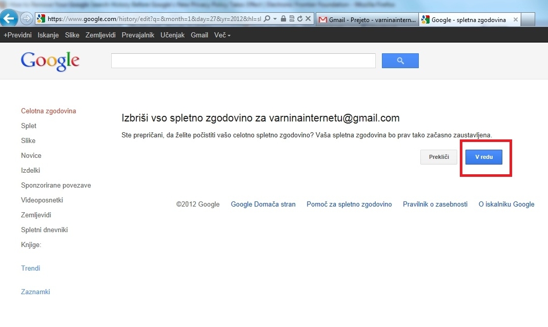
Task: Refresh the page using the address bar icon
Action: 301,18
